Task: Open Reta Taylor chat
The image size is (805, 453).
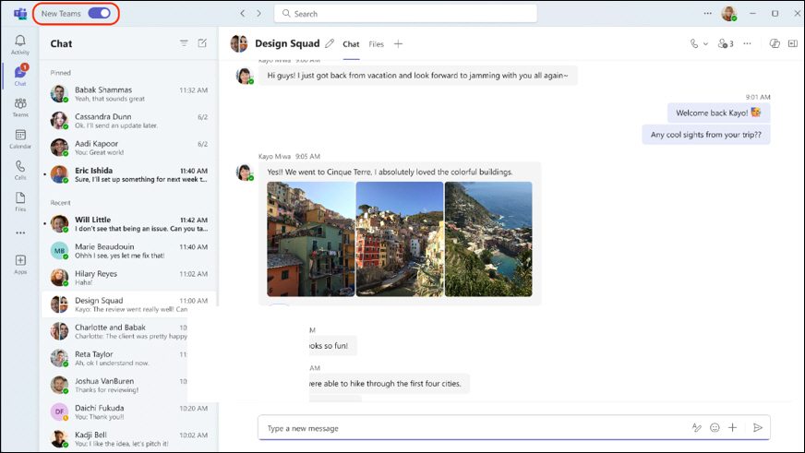Action: (115, 358)
